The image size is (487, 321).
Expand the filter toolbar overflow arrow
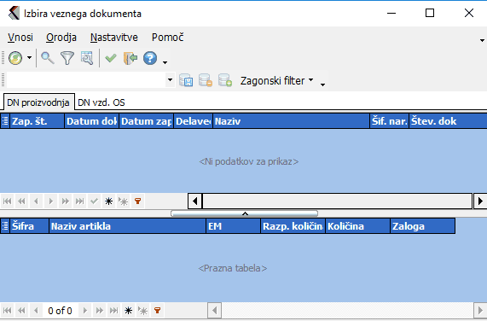[322, 85]
